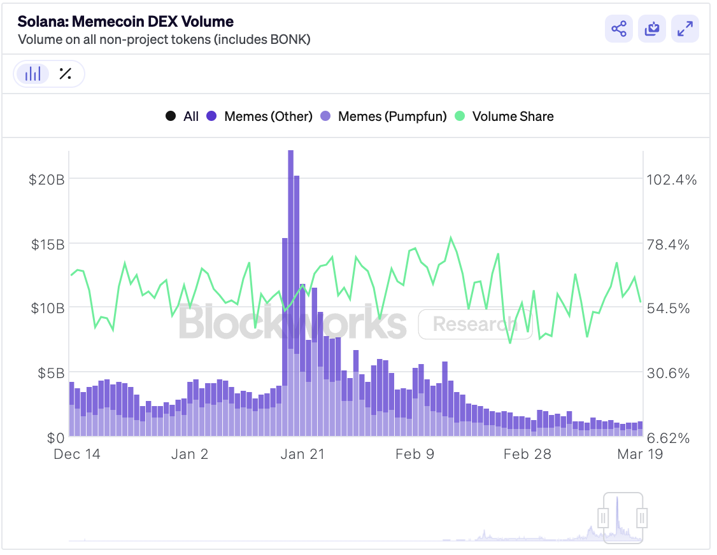The height and width of the screenshot is (555, 717).
Task: Click the export image icon
Action: coord(651,29)
